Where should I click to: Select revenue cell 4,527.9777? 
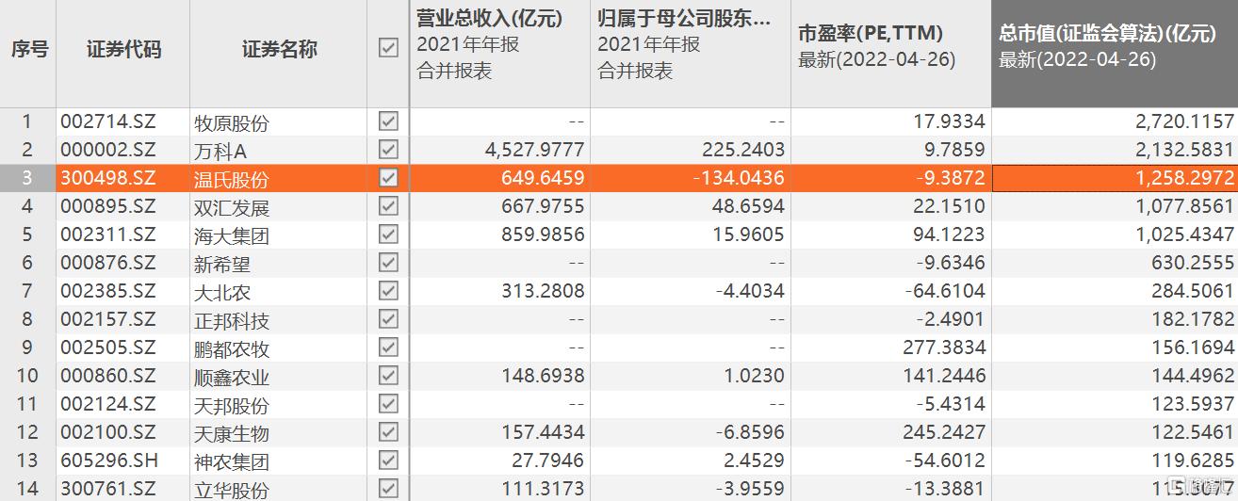pos(533,150)
